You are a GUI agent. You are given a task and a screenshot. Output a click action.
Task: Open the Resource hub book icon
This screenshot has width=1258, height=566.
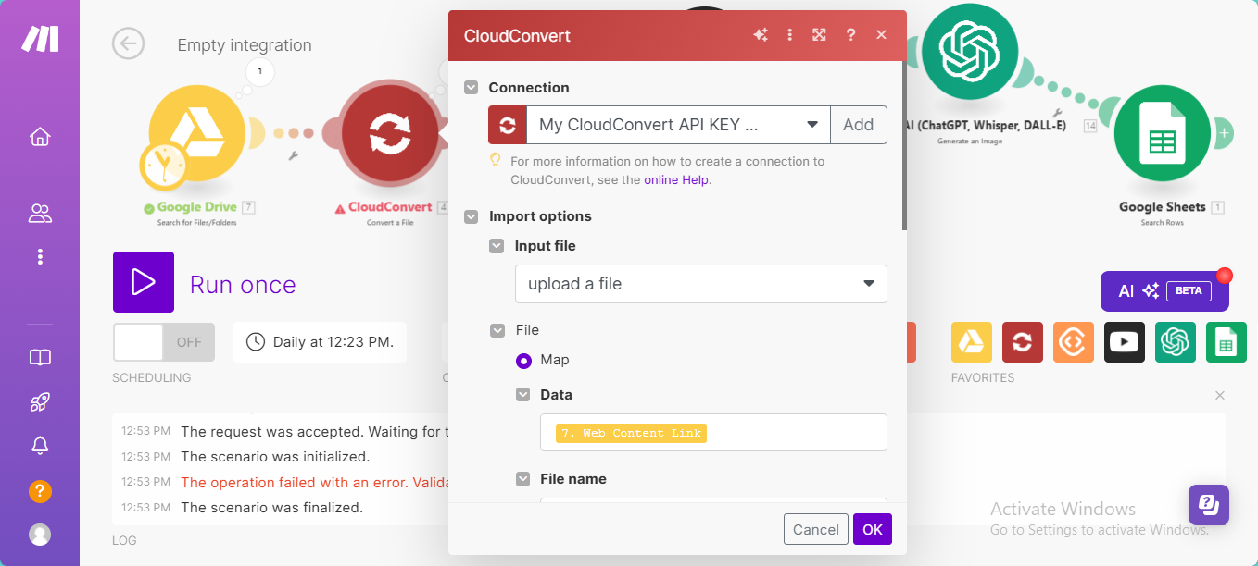pyautogui.click(x=40, y=358)
